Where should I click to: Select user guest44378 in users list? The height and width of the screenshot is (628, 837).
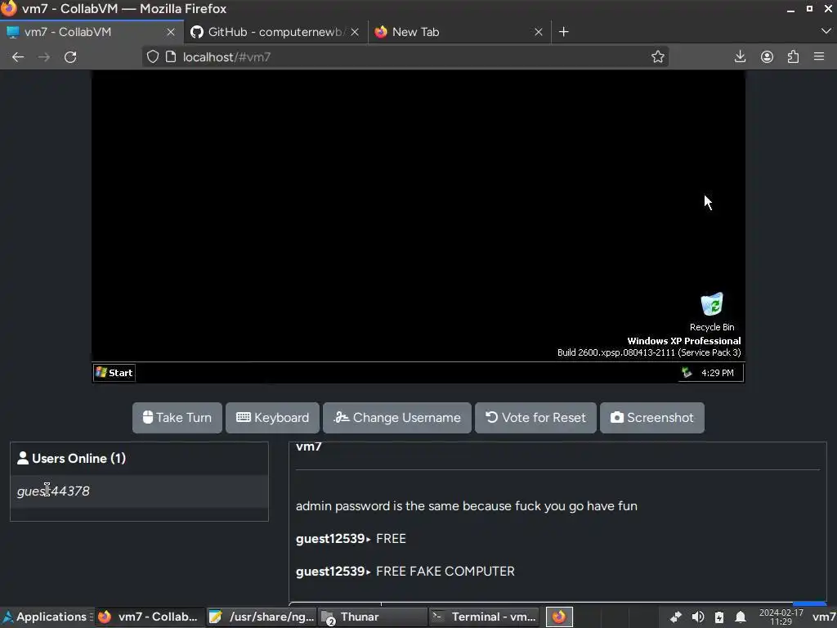(x=139, y=491)
